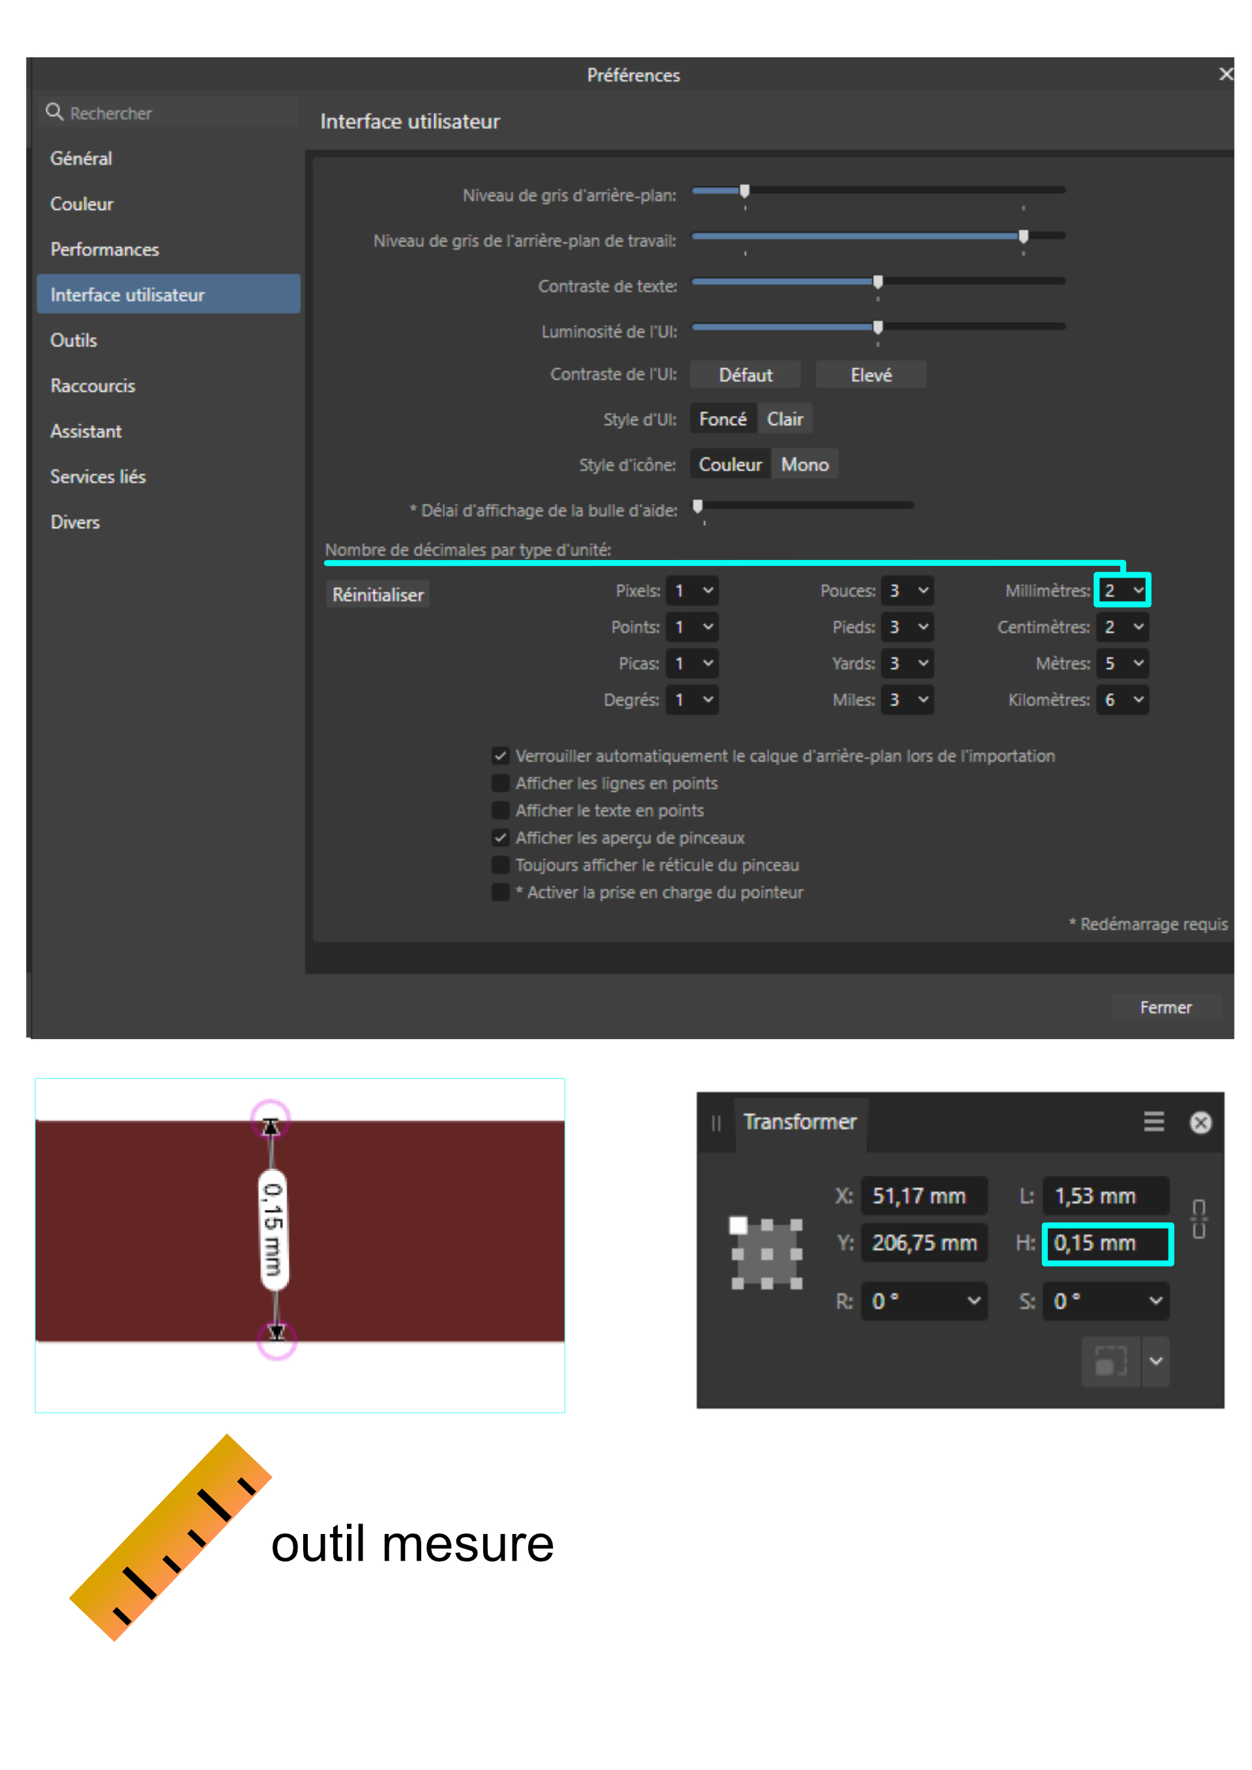Screen dimensions: 1252x1770
Task: Select top-left anchor point in anchor selector
Action: (739, 1225)
